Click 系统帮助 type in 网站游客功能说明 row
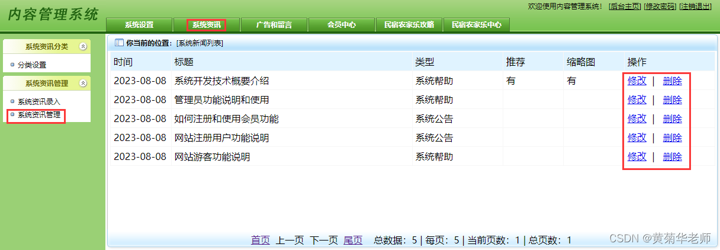 pyautogui.click(x=434, y=156)
